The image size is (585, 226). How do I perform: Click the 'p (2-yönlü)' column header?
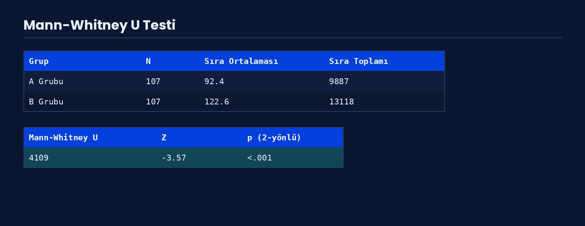tap(274, 138)
